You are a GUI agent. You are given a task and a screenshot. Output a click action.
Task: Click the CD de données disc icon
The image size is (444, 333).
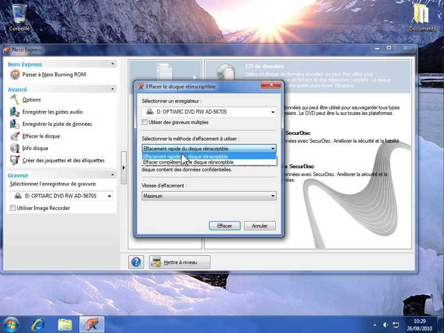226,72
